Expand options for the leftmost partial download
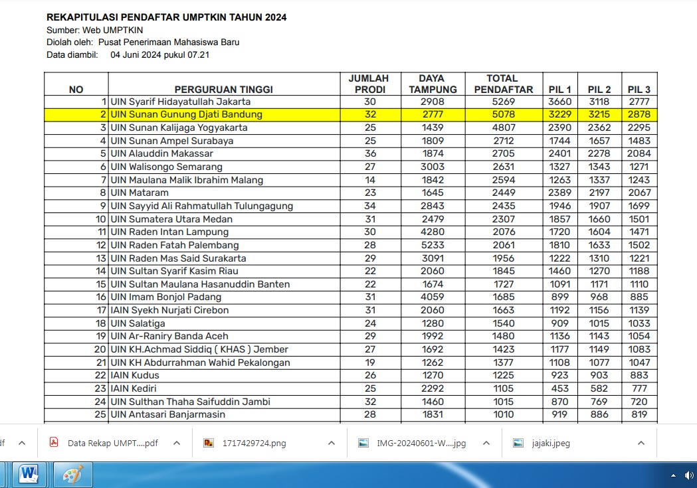The image size is (697, 488). [x=22, y=443]
